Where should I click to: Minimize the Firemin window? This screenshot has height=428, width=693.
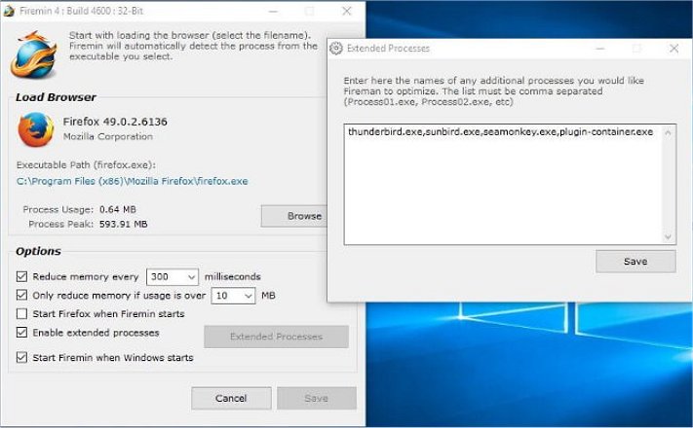[x=274, y=11]
